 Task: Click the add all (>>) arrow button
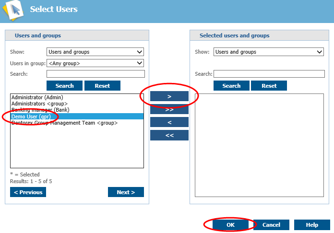(x=169, y=109)
